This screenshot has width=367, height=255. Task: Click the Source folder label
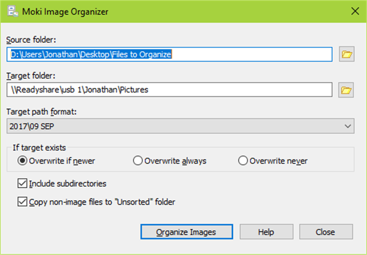pos(31,40)
